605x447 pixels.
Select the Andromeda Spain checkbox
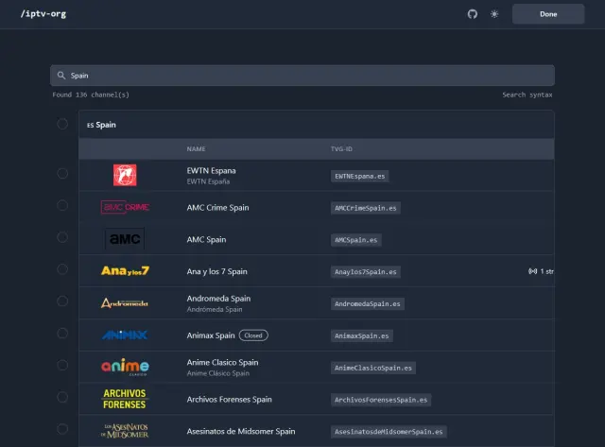(62, 301)
